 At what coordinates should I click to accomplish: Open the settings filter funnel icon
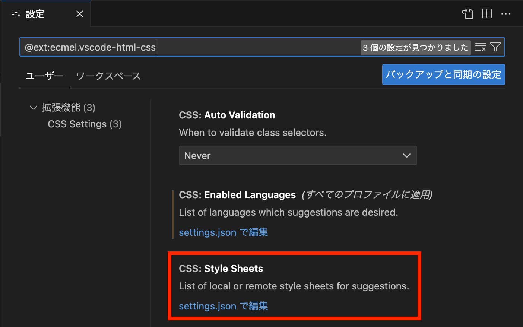[x=495, y=47]
